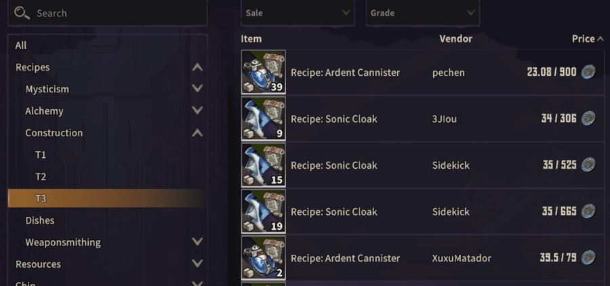The image size is (610, 286).
Task: Select the T2 construction tier
Action: coord(41,176)
